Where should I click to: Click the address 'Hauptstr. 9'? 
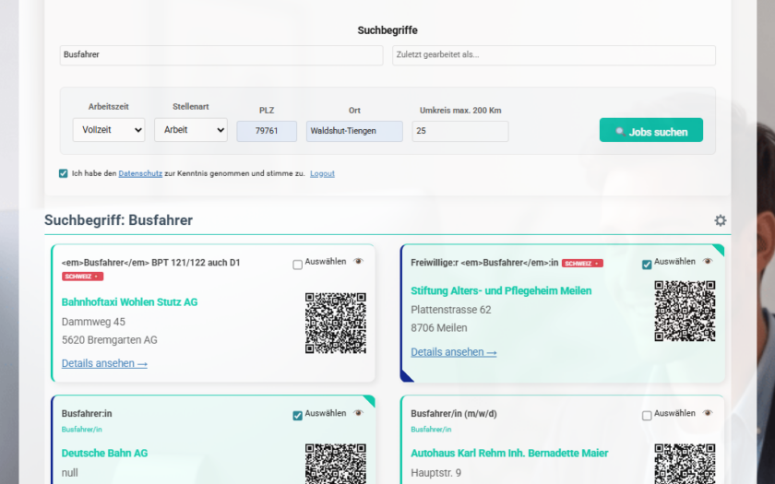(x=435, y=473)
